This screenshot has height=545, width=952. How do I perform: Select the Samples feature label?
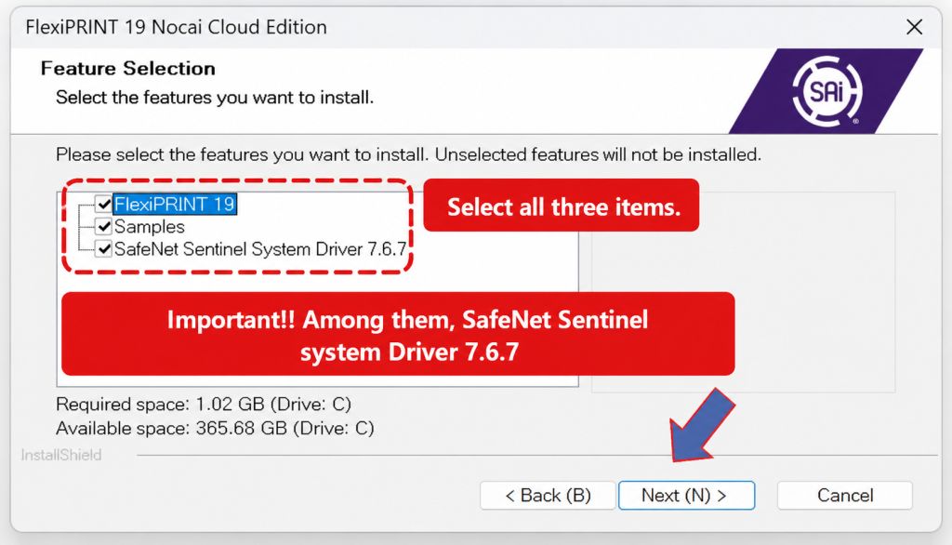150,227
